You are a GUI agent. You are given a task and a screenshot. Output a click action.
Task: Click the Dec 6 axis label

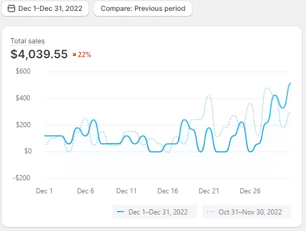[86, 191]
